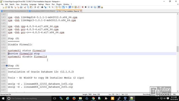Click the vertical scrollbar thumb
Image resolution: width=179 pixels, height=101 pixels.
point(178,49)
